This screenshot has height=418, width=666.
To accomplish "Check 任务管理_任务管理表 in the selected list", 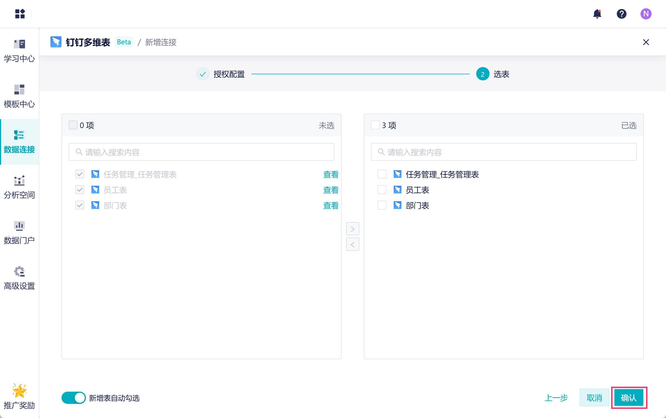I will click(x=382, y=174).
